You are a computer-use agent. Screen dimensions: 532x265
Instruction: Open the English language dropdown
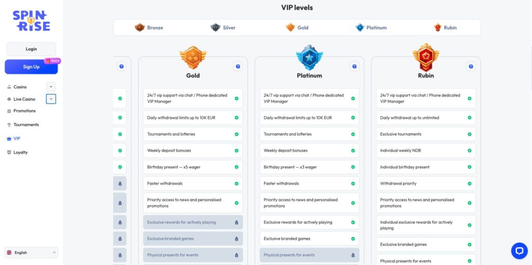click(31, 253)
